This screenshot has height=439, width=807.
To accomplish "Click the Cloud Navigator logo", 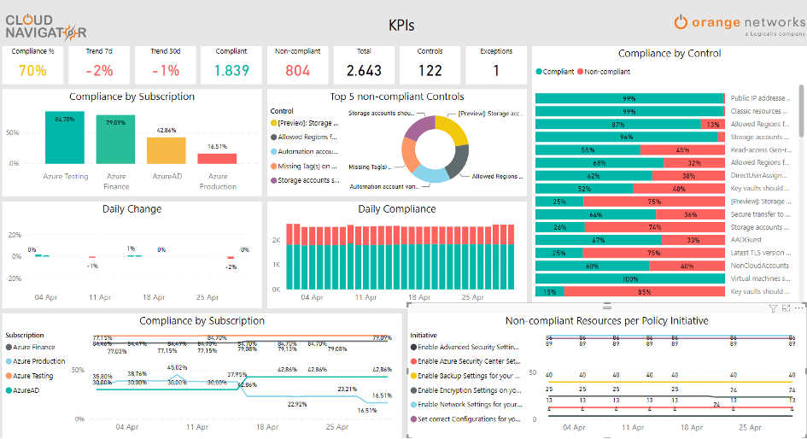I will (46, 26).
